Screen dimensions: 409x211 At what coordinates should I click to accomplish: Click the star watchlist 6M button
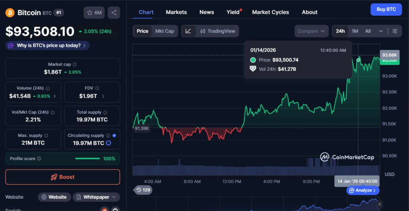click(94, 13)
